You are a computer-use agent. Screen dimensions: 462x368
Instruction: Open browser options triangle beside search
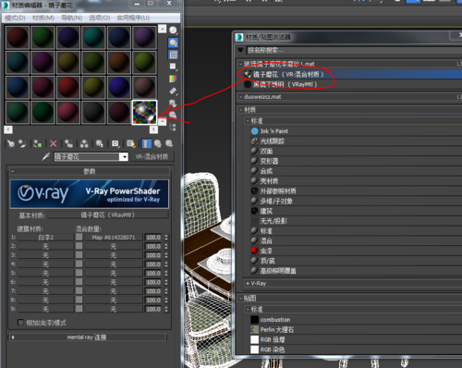pyautogui.click(x=240, y=50)
